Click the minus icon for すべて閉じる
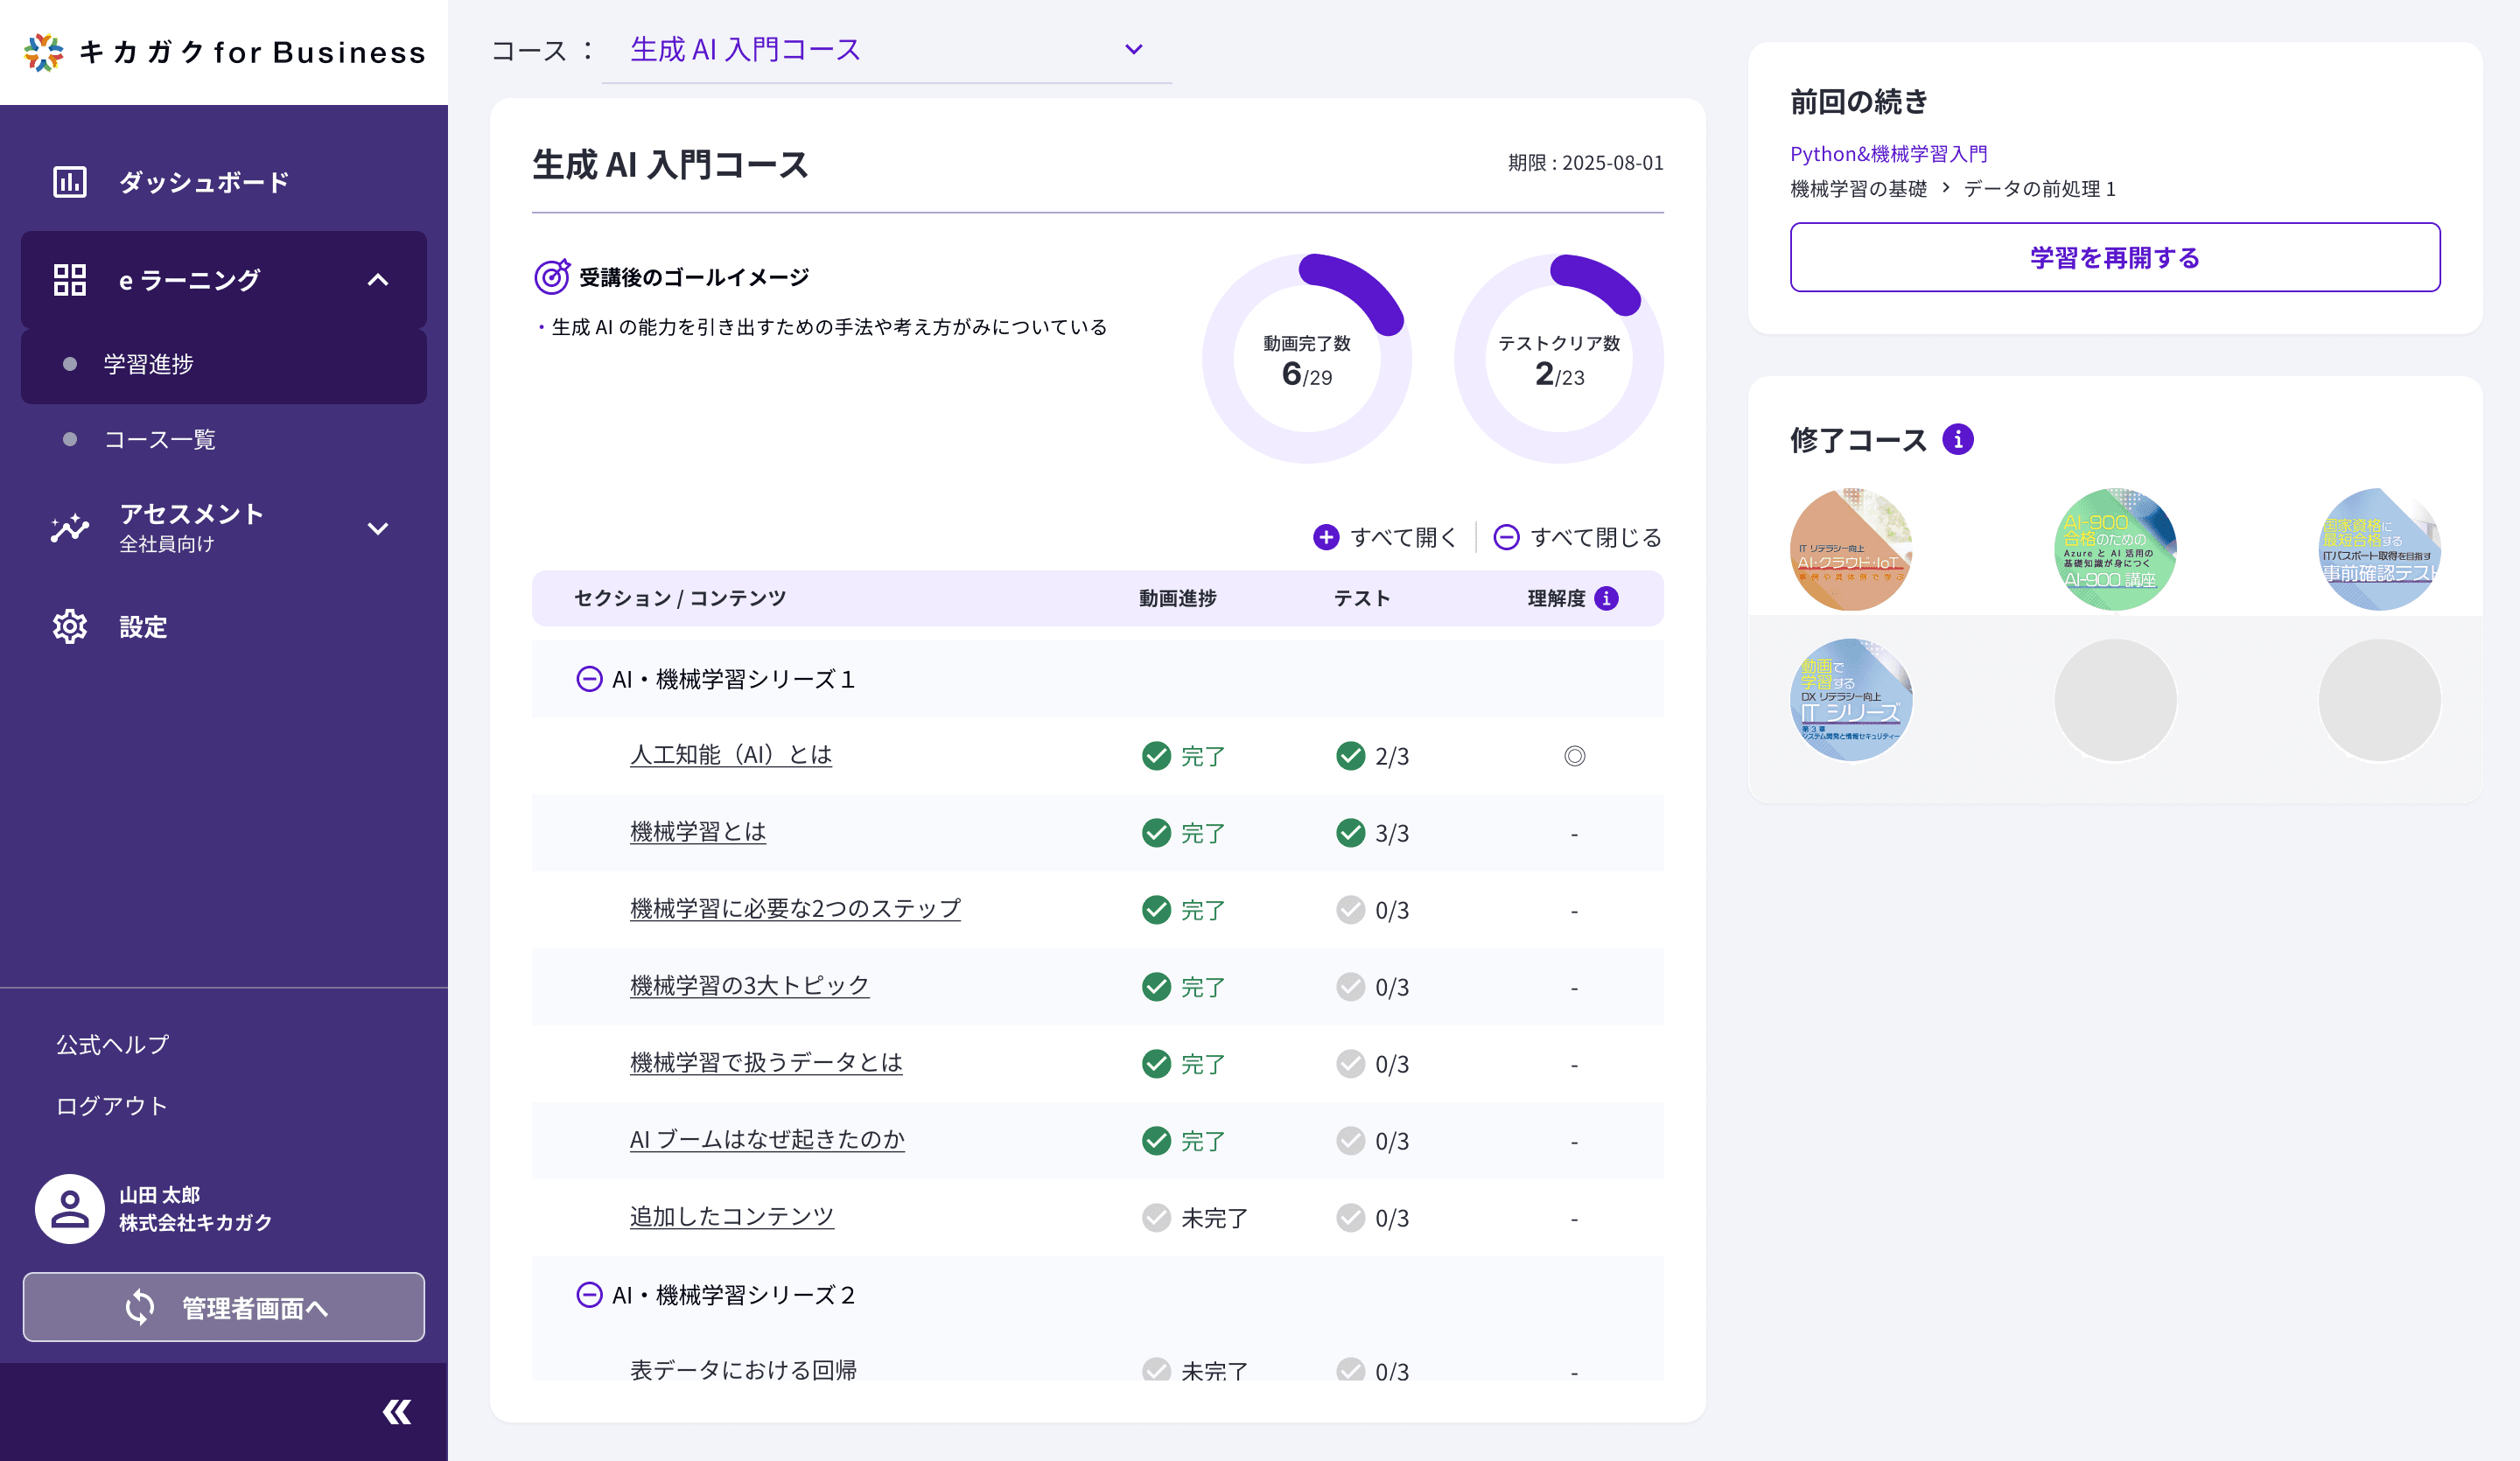 click(x=1506, y=537)
